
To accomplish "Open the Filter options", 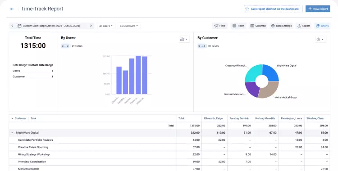I will pyautogui.click(x=219, y=26).
